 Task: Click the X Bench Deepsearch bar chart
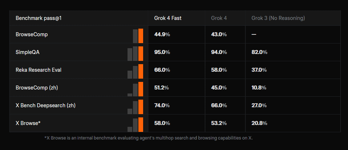click(x=135, y=107)
